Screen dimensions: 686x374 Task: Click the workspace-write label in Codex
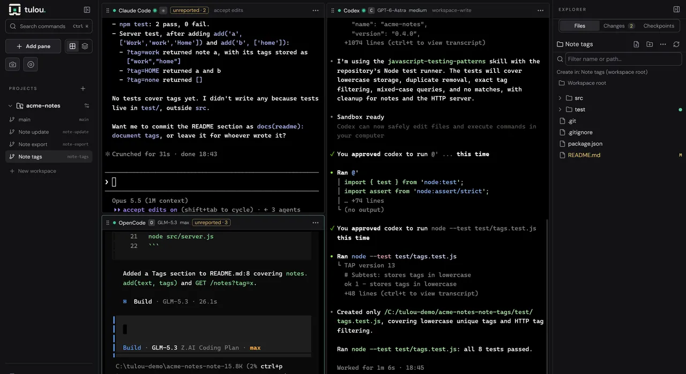coord(451,10)
